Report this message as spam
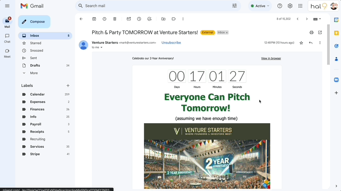This screenshot has height=191, width=341. 104,19
